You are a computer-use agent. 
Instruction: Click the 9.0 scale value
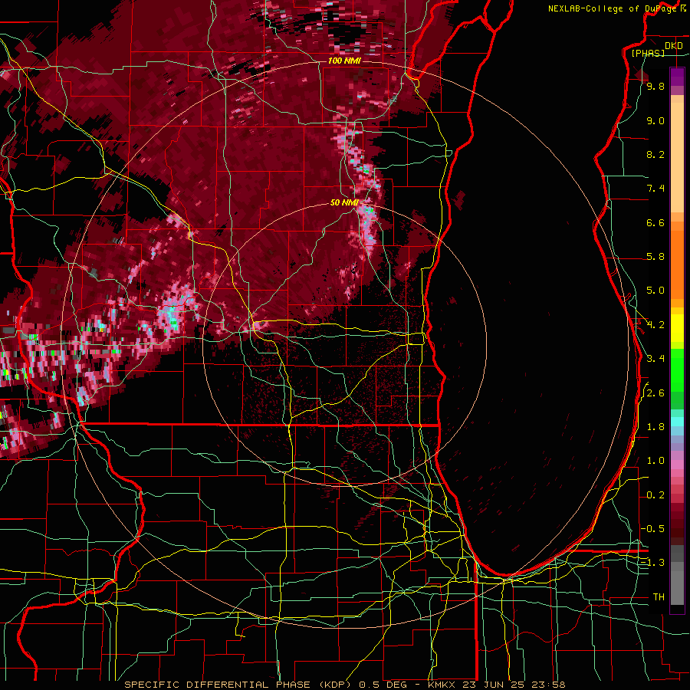tap(655, 121)
